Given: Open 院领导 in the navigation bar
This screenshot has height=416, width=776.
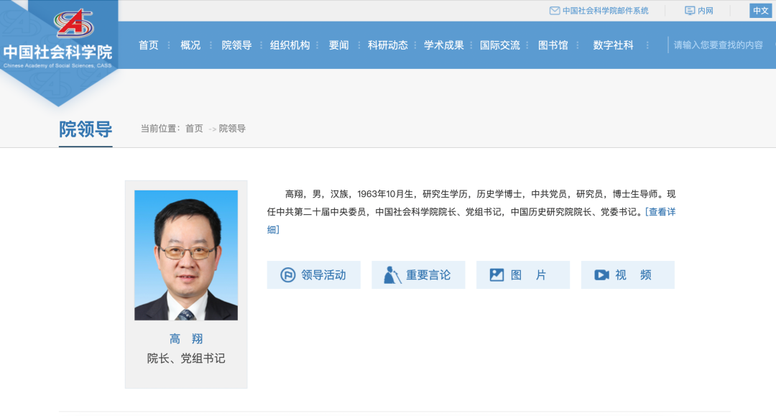Looking at the screenshot, I should click(236, 45).
